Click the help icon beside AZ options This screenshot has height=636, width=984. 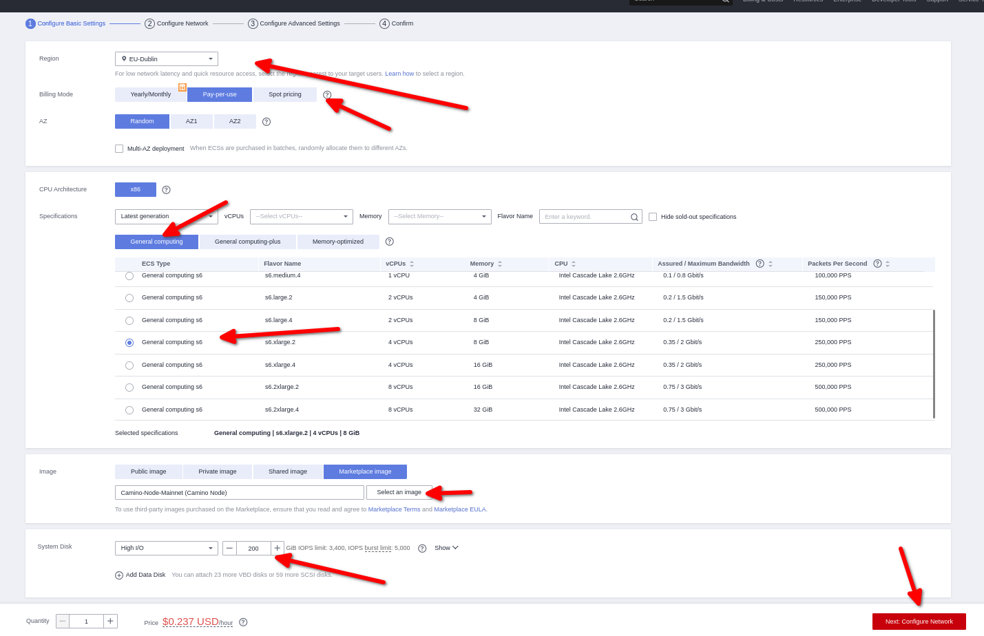click(x=266, y=122)
